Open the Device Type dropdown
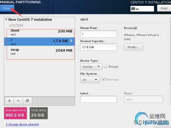 (91, 67)
